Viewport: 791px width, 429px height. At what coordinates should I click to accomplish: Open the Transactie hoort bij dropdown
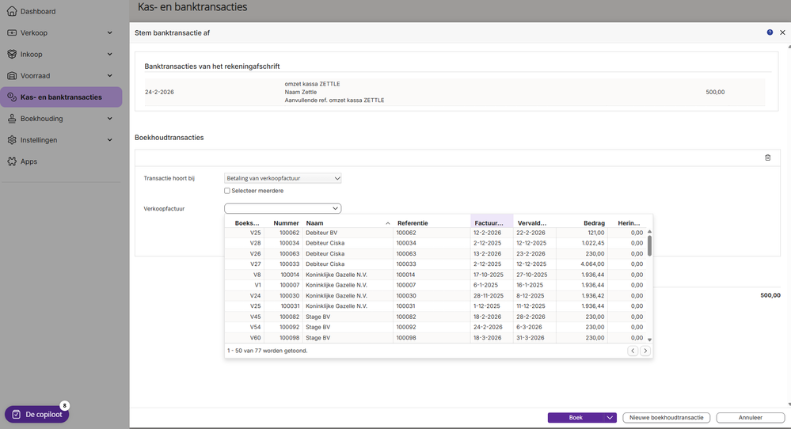click(283, 178)
